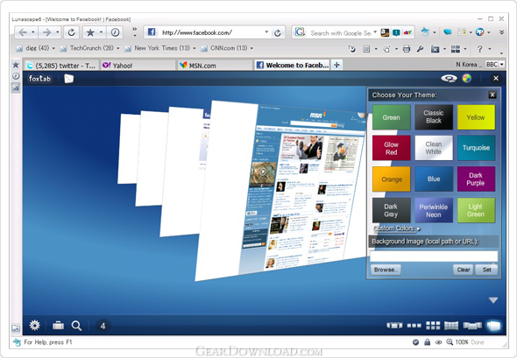Viewport: 517px width, 358px height.
Task: Click the background image path field
Action: [434, 256]
